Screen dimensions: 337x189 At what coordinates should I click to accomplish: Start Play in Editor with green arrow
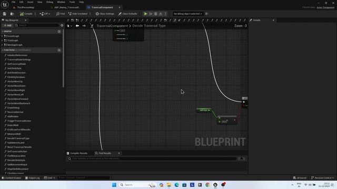point(145,14)
